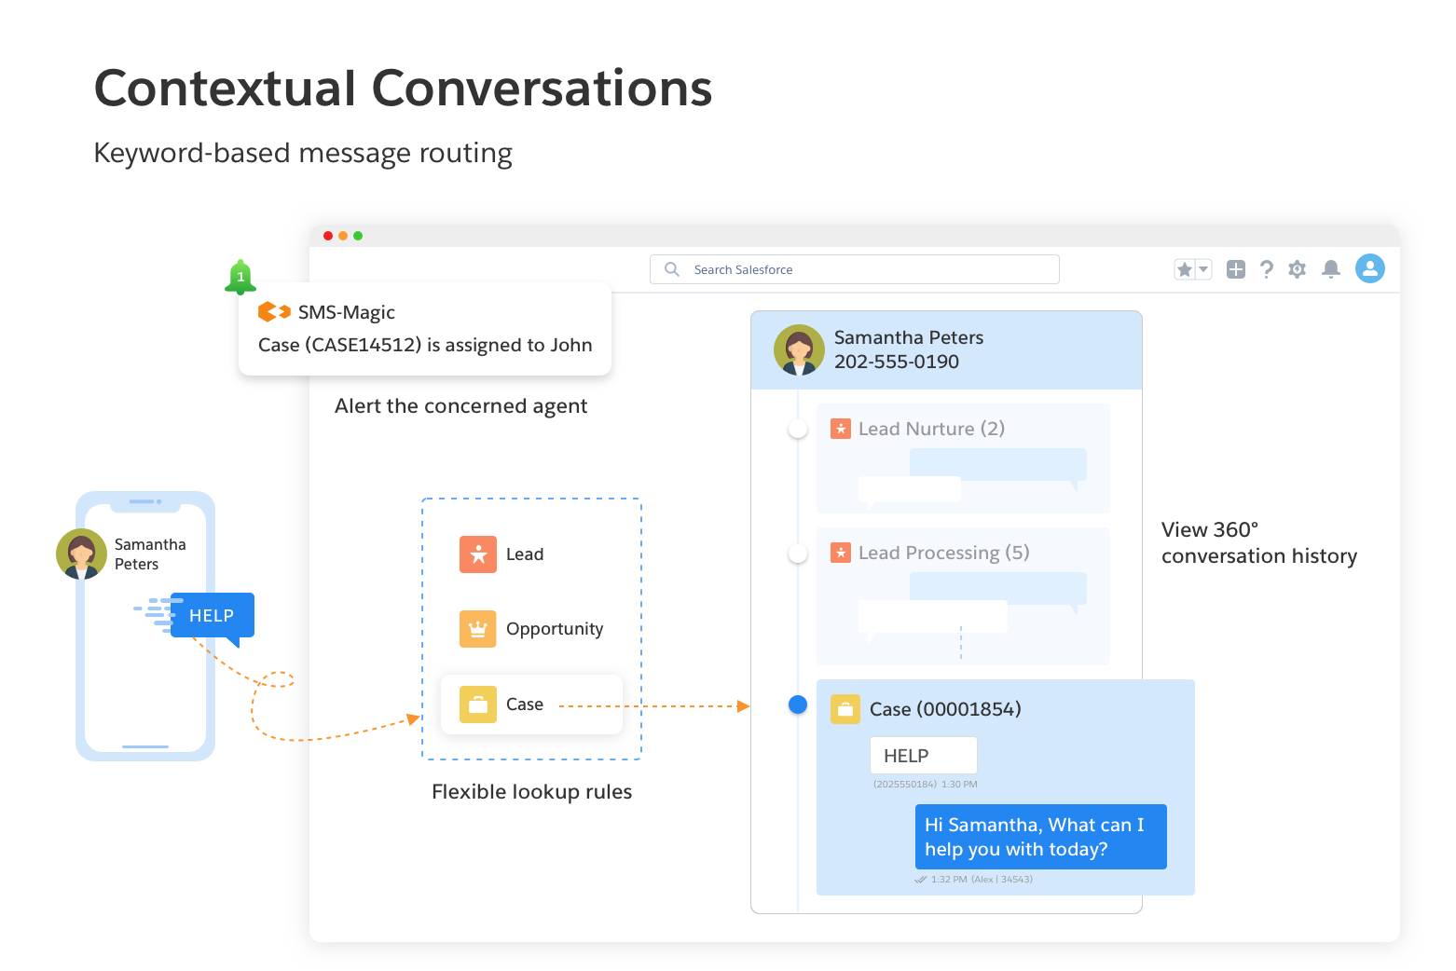Click the 'Hi Samantha' reply bubble
The image size is (1456, 971).
click(x=1041, y=837)
